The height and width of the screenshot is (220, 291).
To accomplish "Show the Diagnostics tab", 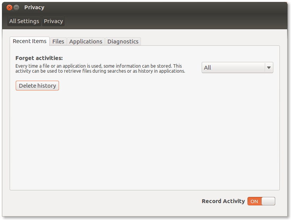I will click(x=123, y=42).
